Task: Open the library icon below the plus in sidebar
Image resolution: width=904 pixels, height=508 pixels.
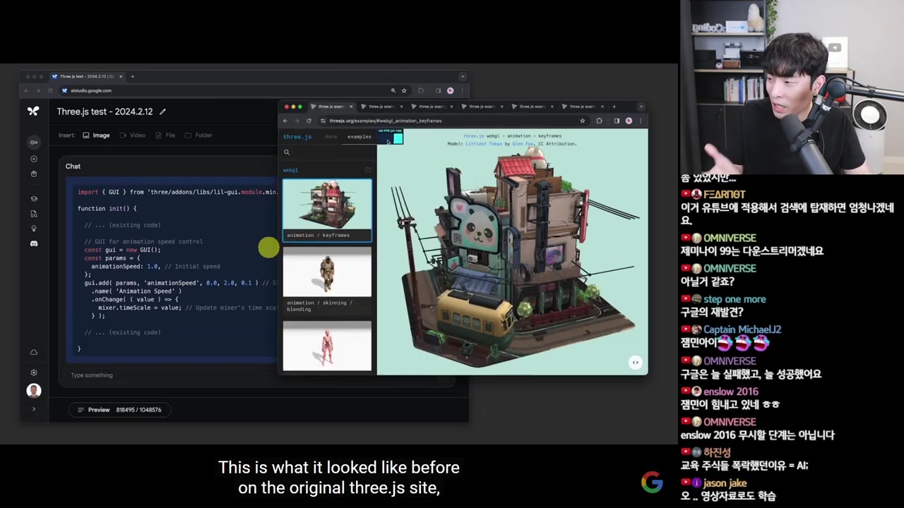Action: 33,174
